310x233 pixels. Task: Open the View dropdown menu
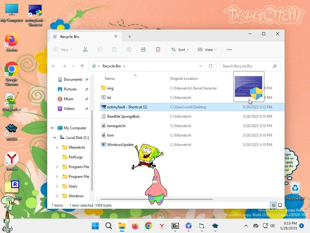[x=207, y=49]
